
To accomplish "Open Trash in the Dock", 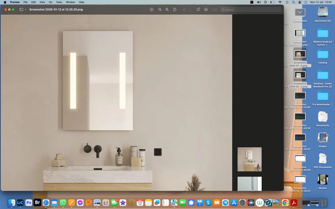I will [x=323, y=203].
